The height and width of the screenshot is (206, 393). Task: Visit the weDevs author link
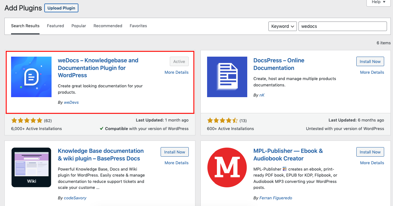point(71,103)
